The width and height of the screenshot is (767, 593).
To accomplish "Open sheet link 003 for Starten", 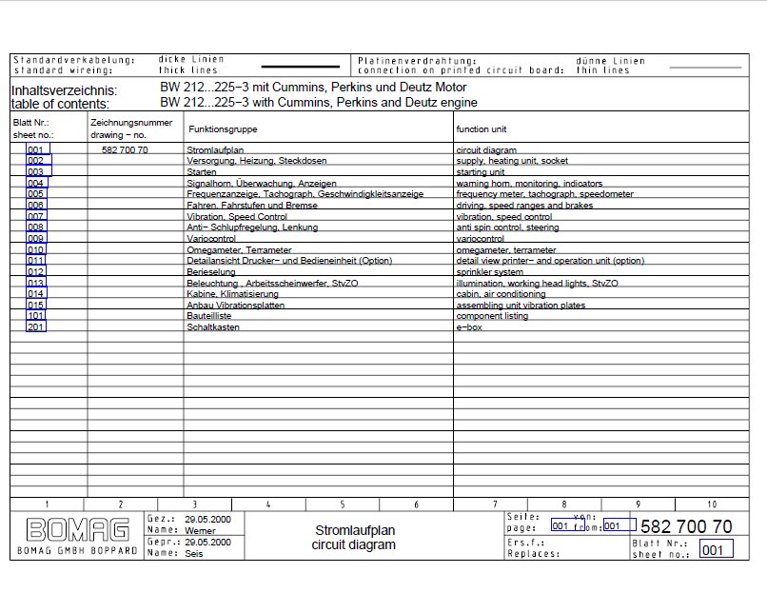I will tap(39, 171).
